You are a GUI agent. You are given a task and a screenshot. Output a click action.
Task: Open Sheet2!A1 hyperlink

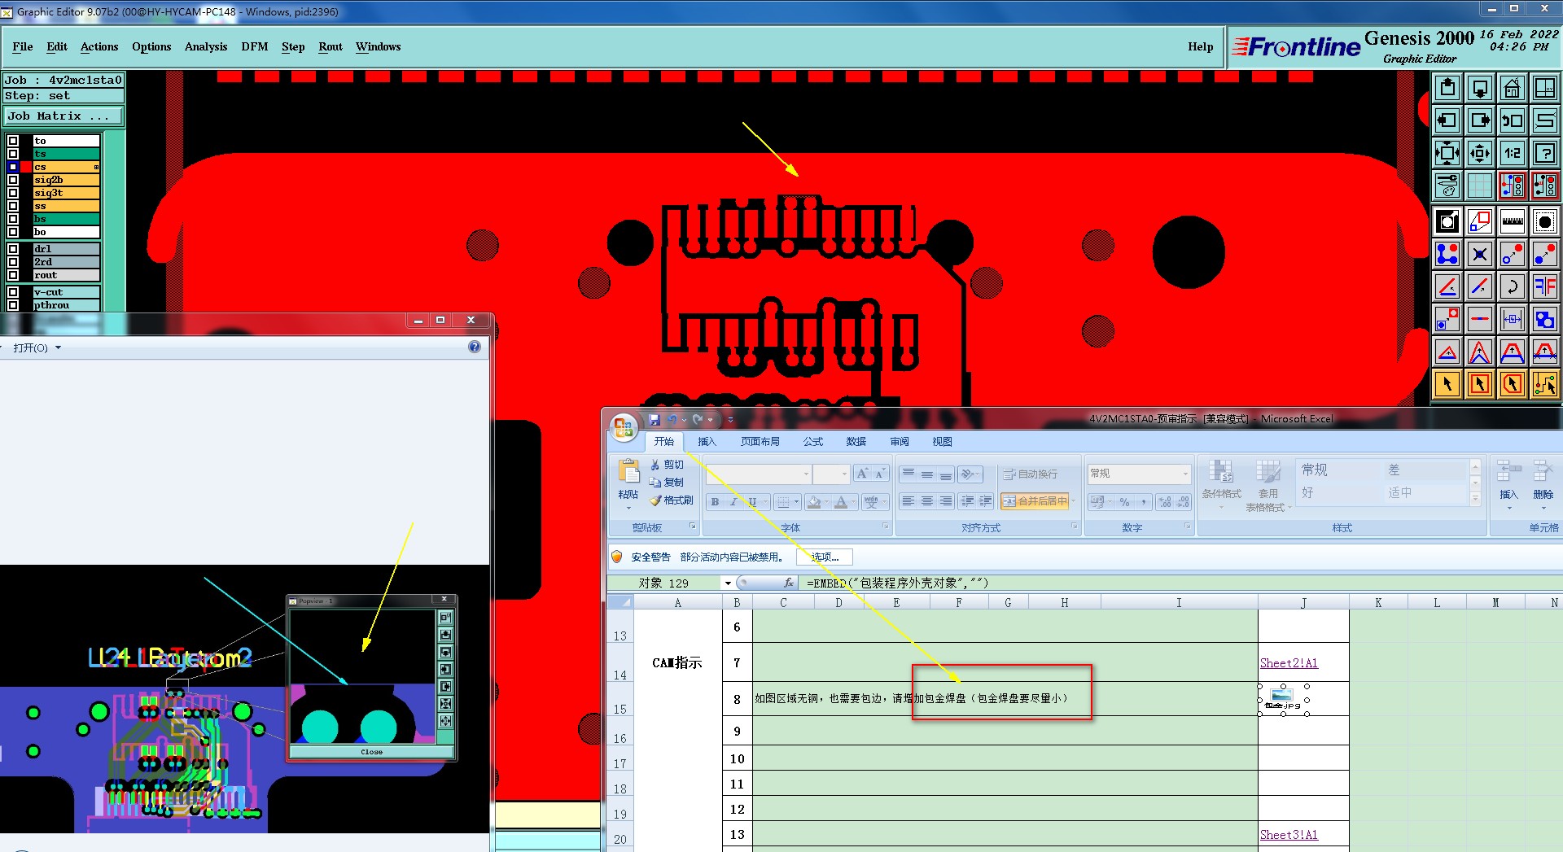coord(1289,663)
